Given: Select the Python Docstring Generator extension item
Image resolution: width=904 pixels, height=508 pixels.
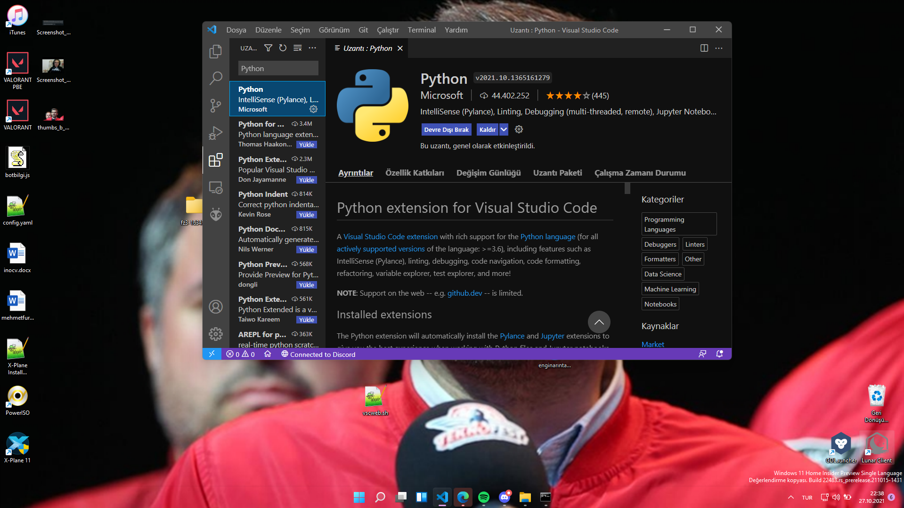Looking at the screenshot, I should (277, 239).
